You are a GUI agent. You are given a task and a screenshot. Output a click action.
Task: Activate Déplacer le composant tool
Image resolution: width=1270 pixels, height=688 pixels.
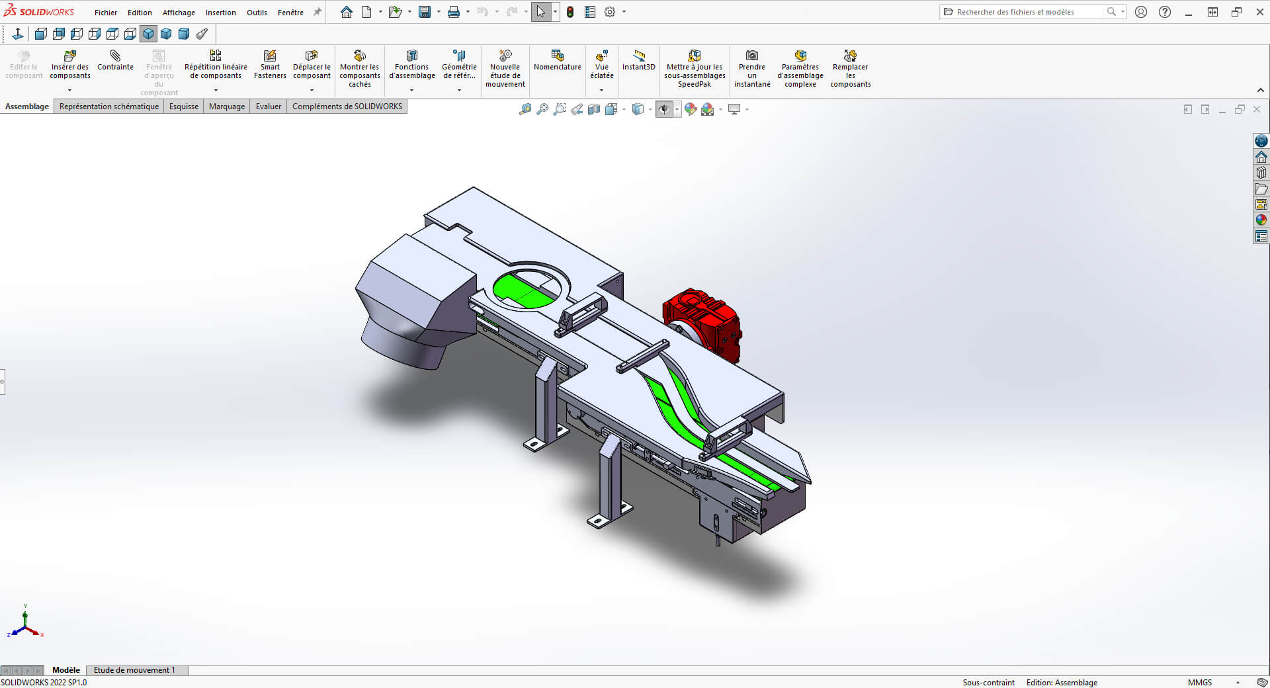[312, 64]
